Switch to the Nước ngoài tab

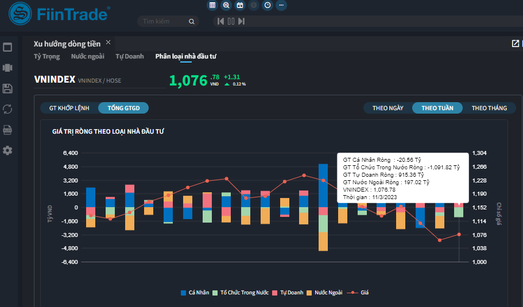88,56
